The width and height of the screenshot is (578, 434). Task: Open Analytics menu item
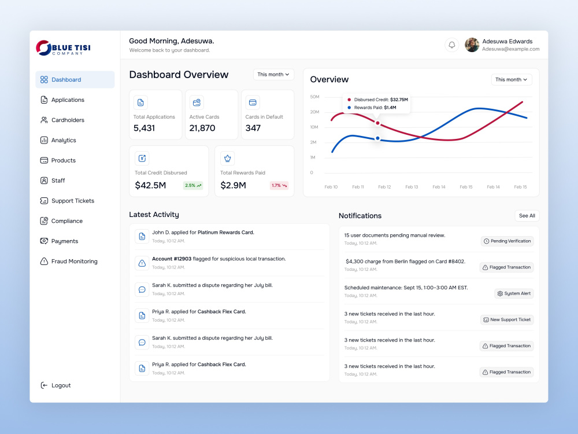[75, 140]
